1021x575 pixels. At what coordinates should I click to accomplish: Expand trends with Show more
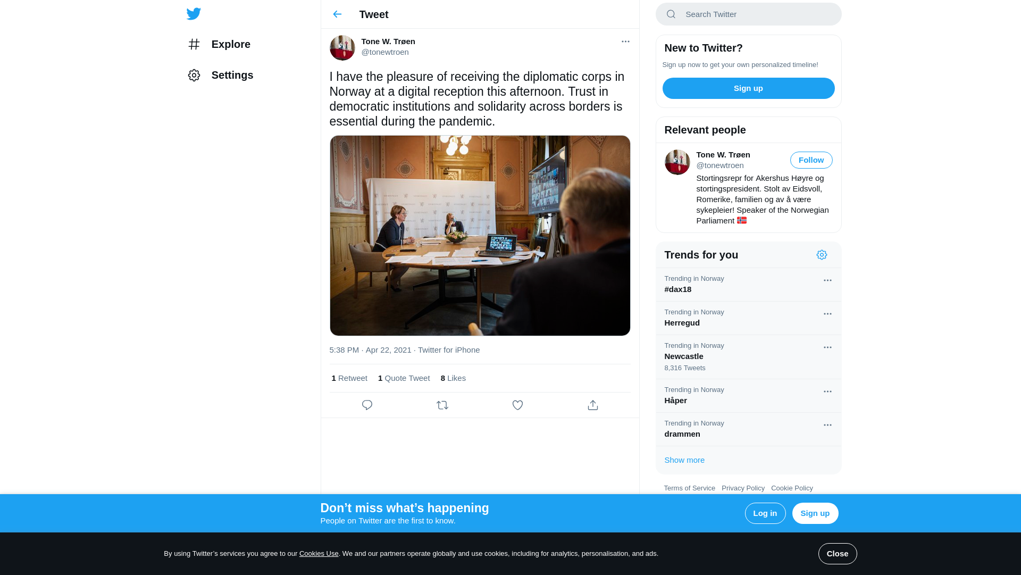pyautogui.click(x=684, y=460)
